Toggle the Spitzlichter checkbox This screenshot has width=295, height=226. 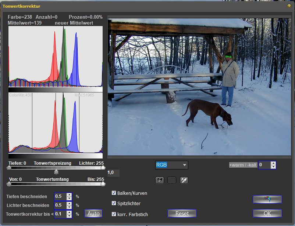114,203
